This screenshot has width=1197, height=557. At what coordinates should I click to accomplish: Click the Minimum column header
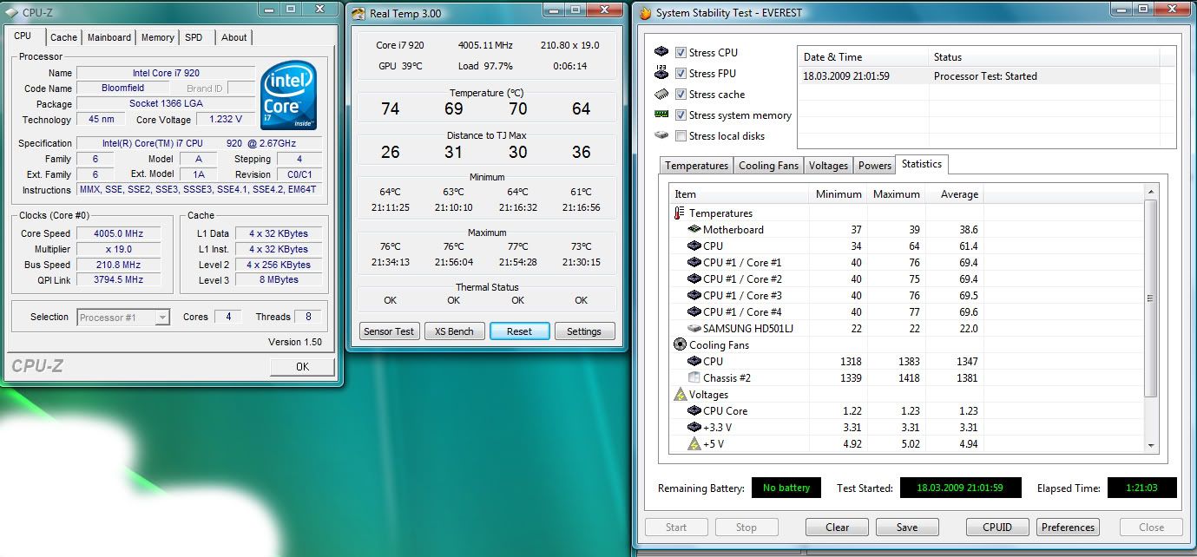839,194
